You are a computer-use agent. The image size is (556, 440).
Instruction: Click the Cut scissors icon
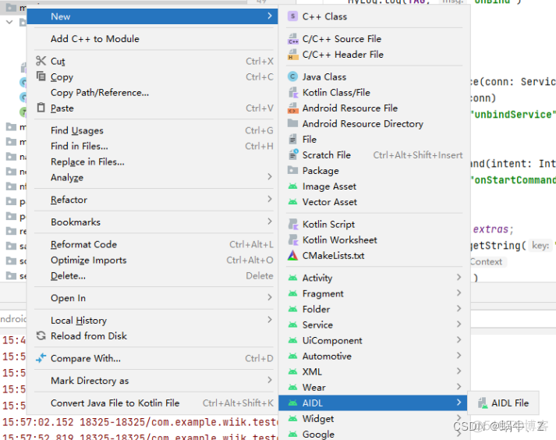click(41, 61)
